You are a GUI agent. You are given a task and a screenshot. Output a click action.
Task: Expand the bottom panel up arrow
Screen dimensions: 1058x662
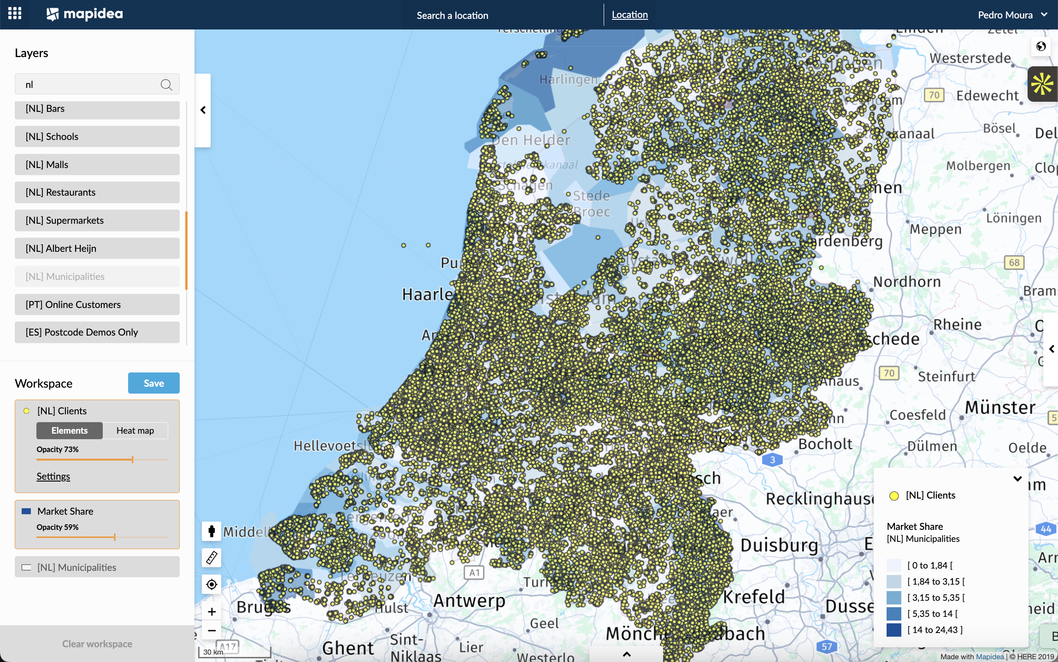tap(626, 654)
